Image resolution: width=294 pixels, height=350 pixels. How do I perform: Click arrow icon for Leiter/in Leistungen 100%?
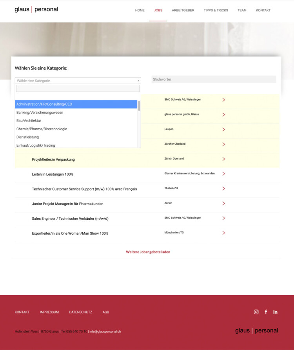point(223,174)
